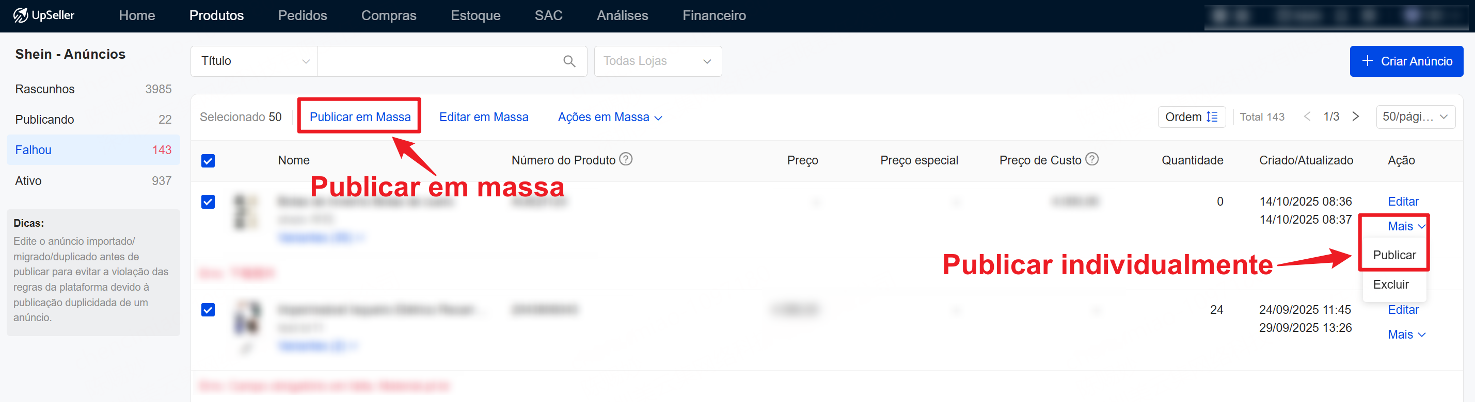Viewport: 1475px width, 402px height.
Task: Click the UpSeller logo
Action: (x=44, y=15)
